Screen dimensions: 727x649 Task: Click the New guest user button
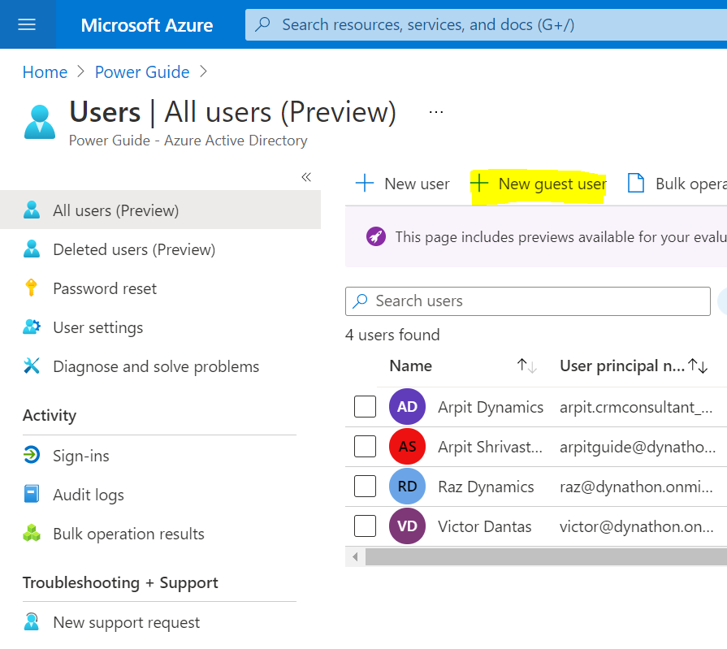coord(539,184)
